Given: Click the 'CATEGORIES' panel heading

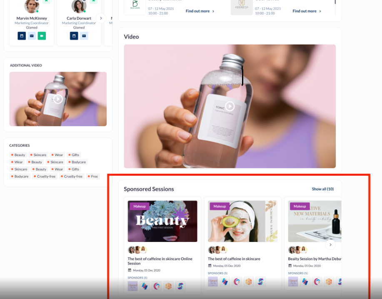Looking at the screenshot, I should click(x=20, y=145).
